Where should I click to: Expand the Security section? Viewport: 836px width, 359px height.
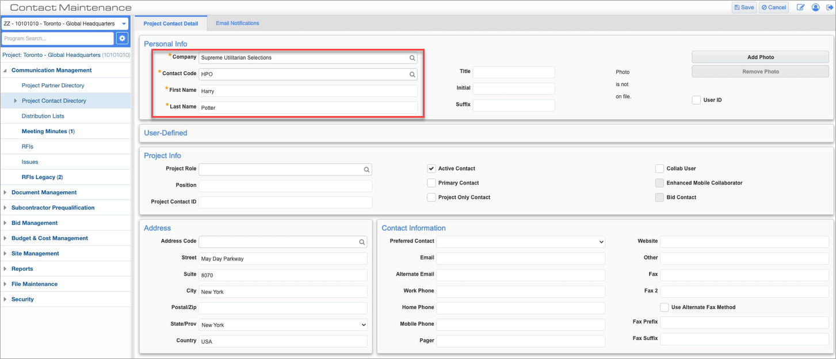click(6, 299)
